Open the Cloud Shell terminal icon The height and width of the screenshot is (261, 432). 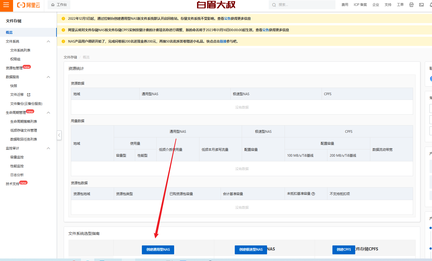tap(421, 5)
